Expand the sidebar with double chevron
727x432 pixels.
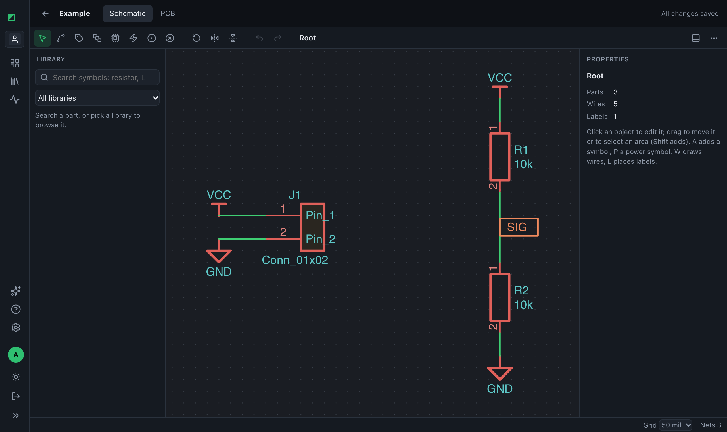click(16, 416)
